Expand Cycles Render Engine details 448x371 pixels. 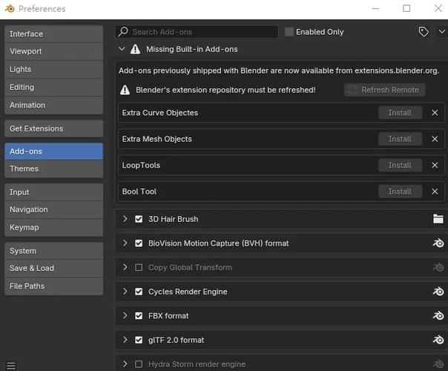tap(125, 292)
